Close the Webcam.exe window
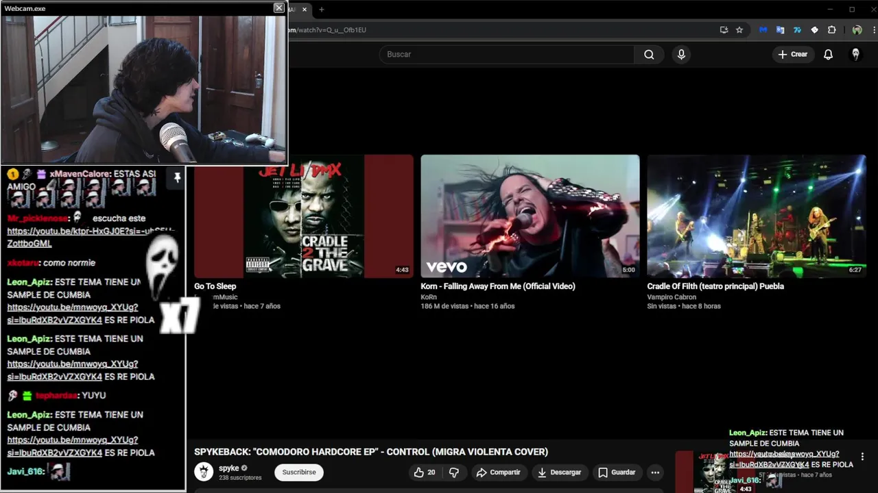The width and height of the screenshot is (878, 493). 278,8
